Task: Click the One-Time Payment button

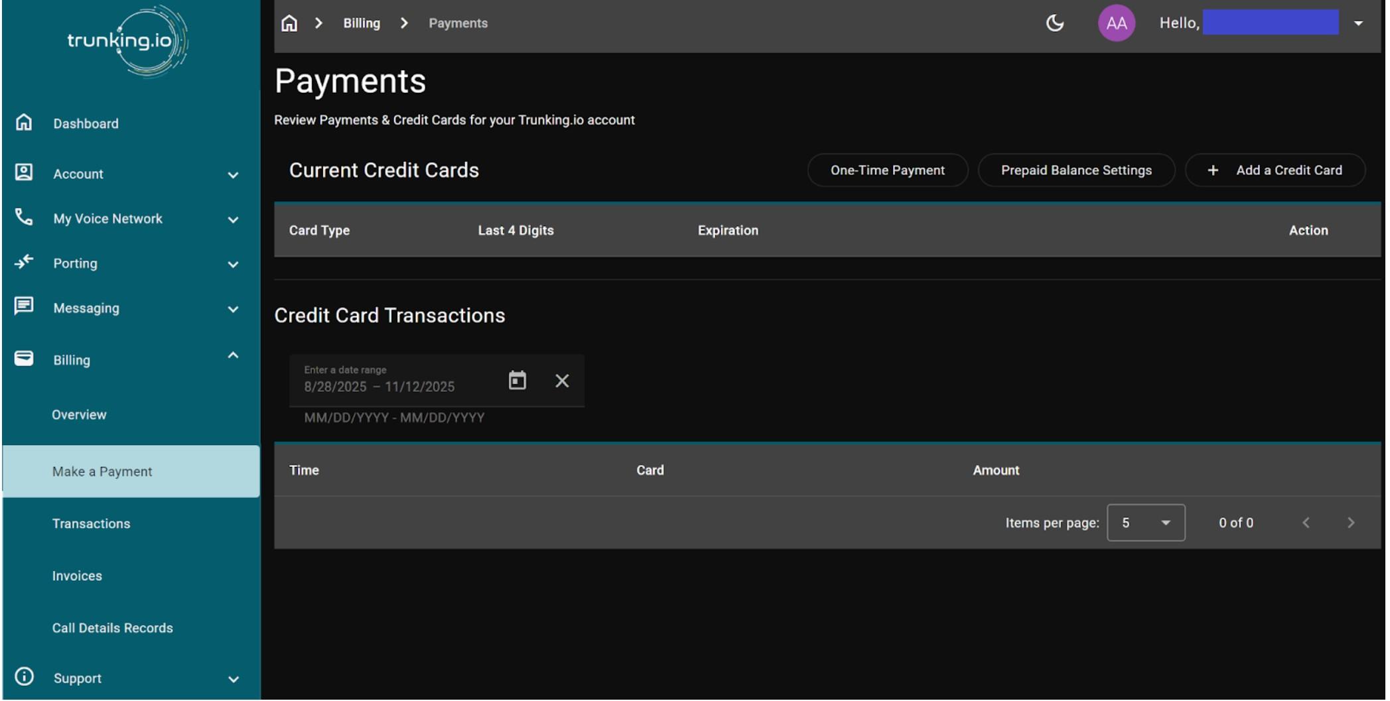Action: tap(887, 170)
